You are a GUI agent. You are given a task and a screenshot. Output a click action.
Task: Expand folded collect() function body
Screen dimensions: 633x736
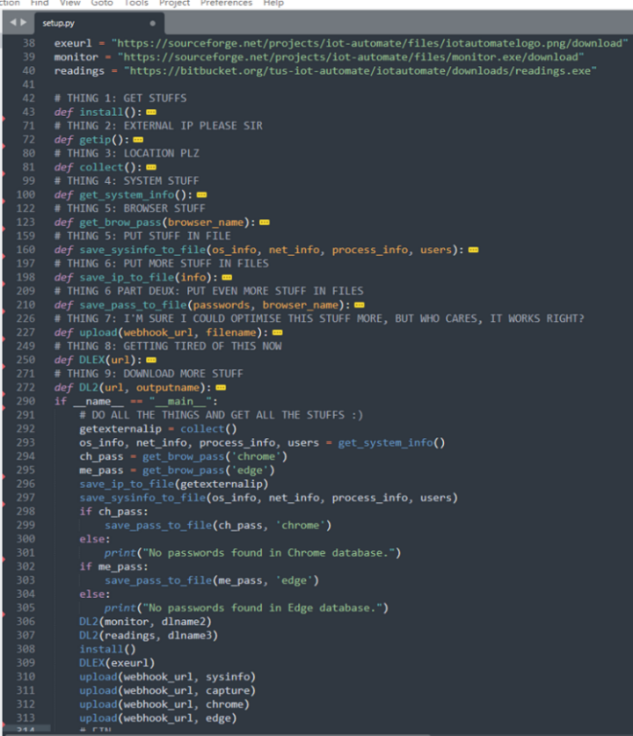(x=151, y=167)
